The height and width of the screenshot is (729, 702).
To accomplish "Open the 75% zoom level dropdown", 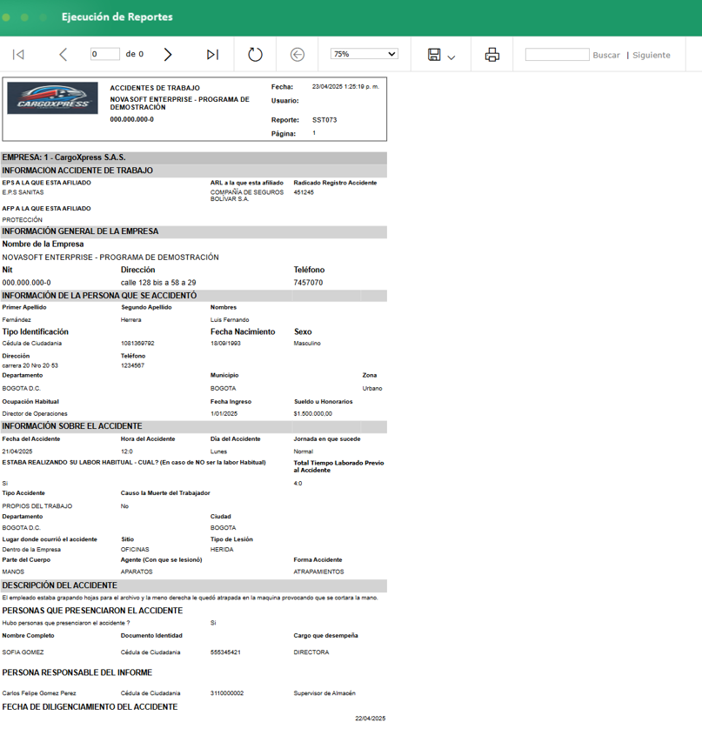I will [364, 54].
